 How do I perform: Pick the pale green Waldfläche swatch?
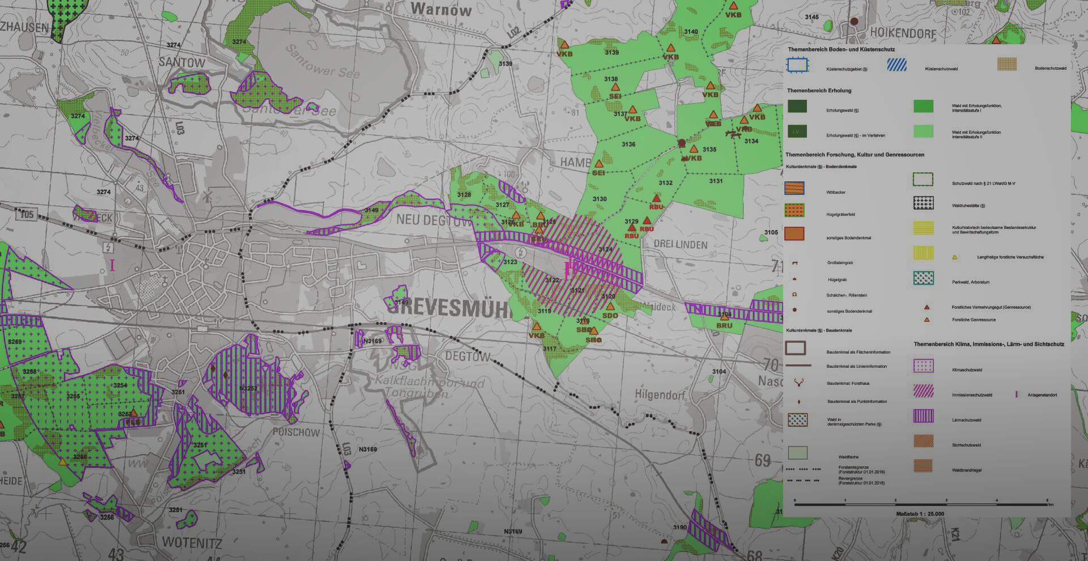click(x=797, y=452)
